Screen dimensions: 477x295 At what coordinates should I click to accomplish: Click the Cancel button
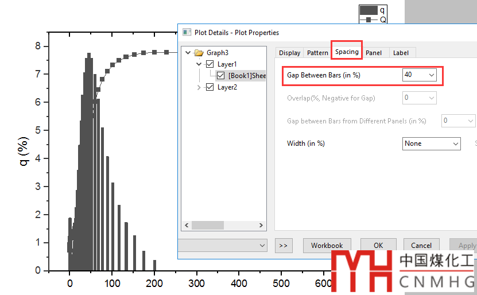click(421, 246)
